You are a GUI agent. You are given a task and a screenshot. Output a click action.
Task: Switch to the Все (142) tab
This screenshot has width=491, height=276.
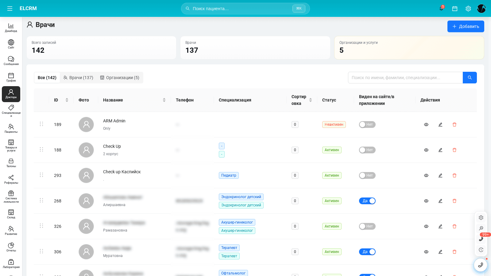tap(47, 78)
